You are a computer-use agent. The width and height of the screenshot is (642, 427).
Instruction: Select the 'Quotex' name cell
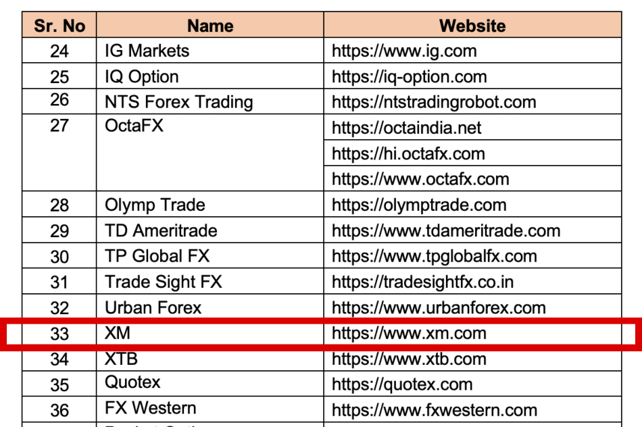210,384
